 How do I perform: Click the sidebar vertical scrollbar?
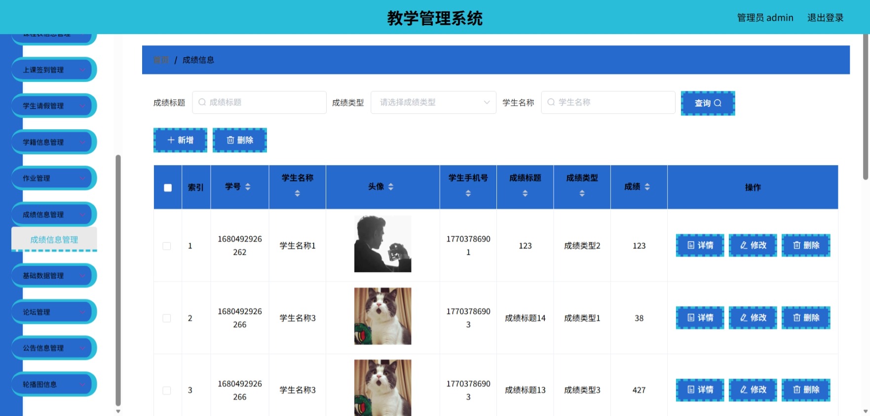118,280
